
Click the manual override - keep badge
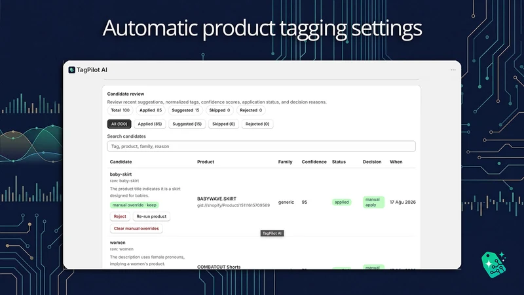tap(134, 205)
